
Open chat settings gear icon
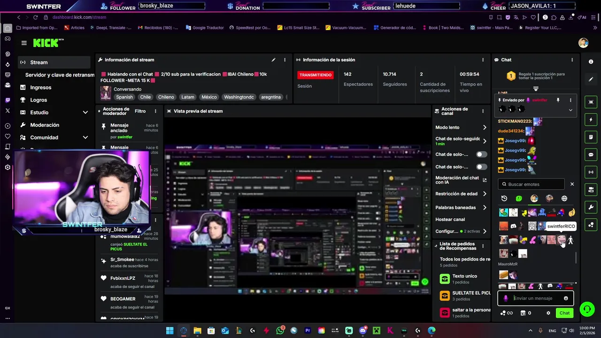548,313
